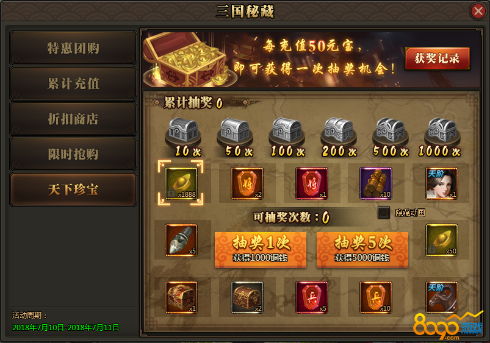Select the spearhead x5 prize icon

(181, 240)
